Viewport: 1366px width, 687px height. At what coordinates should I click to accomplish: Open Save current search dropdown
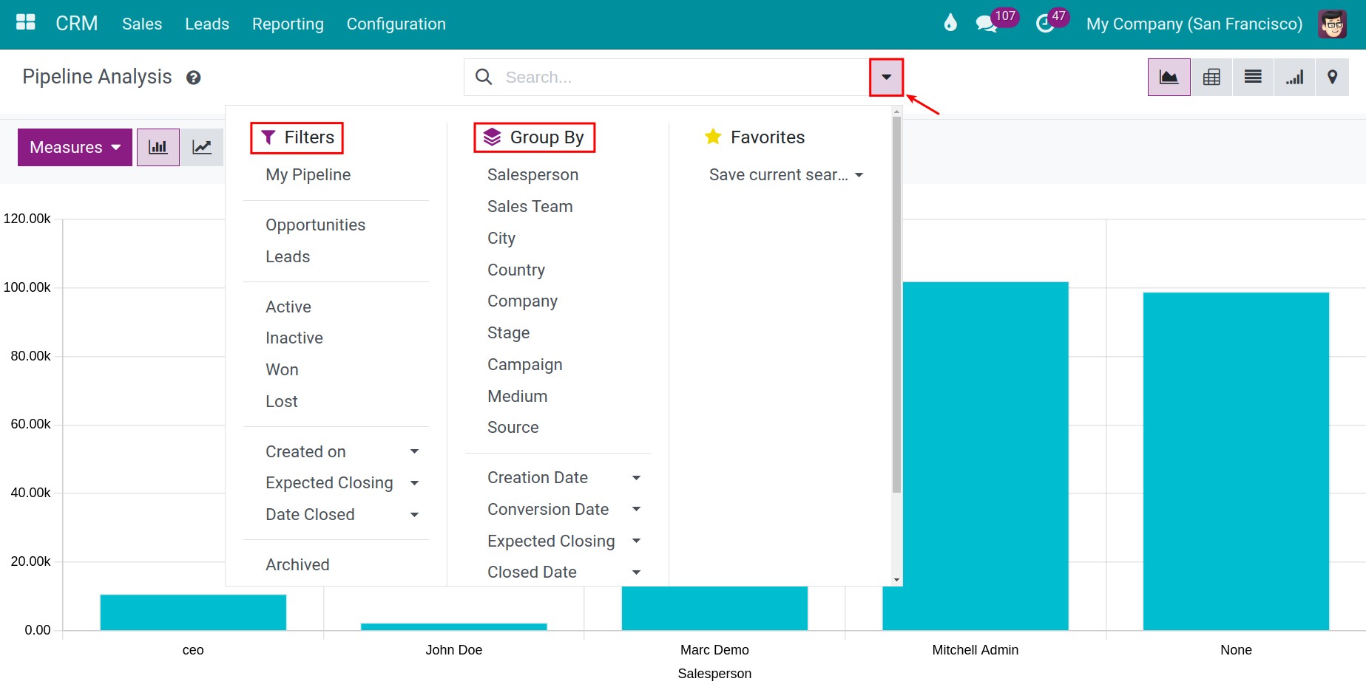click(786, 175)
